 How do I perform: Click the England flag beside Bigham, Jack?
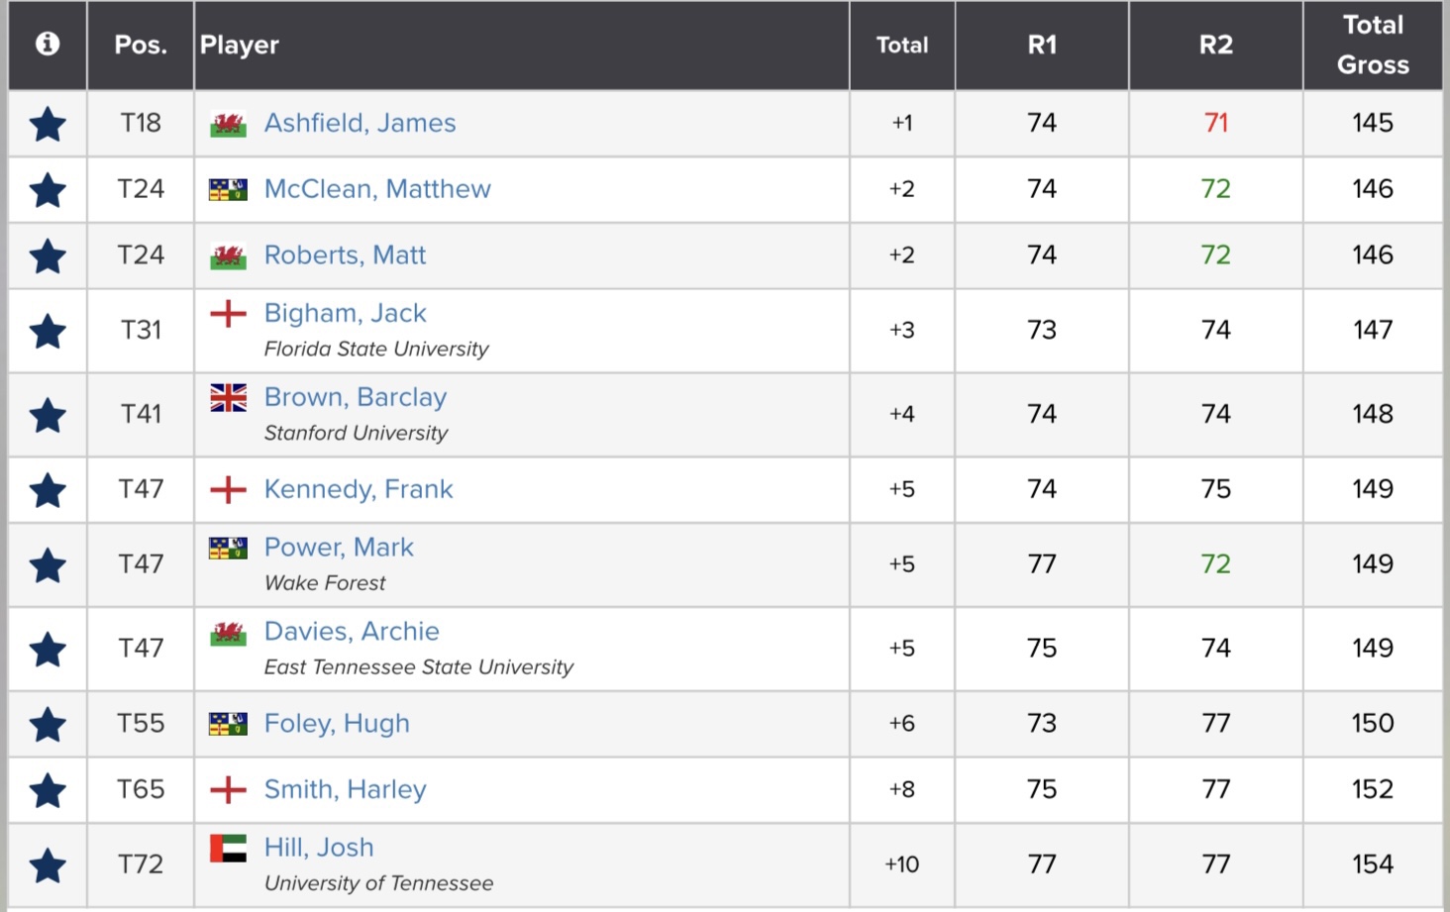(x=228, y=314)
